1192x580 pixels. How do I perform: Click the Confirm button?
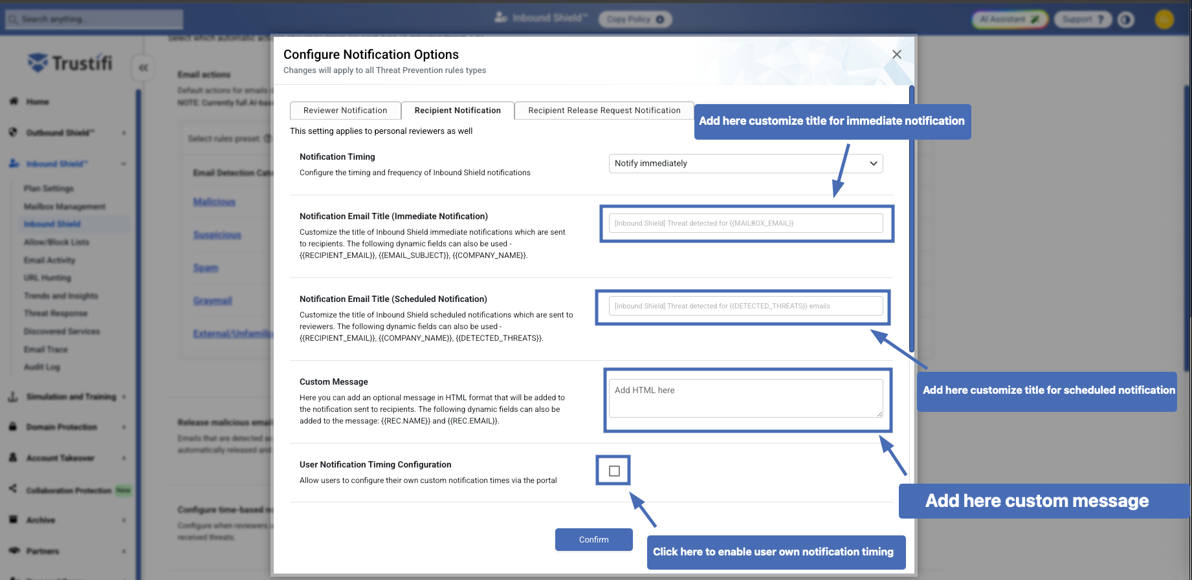594,540
